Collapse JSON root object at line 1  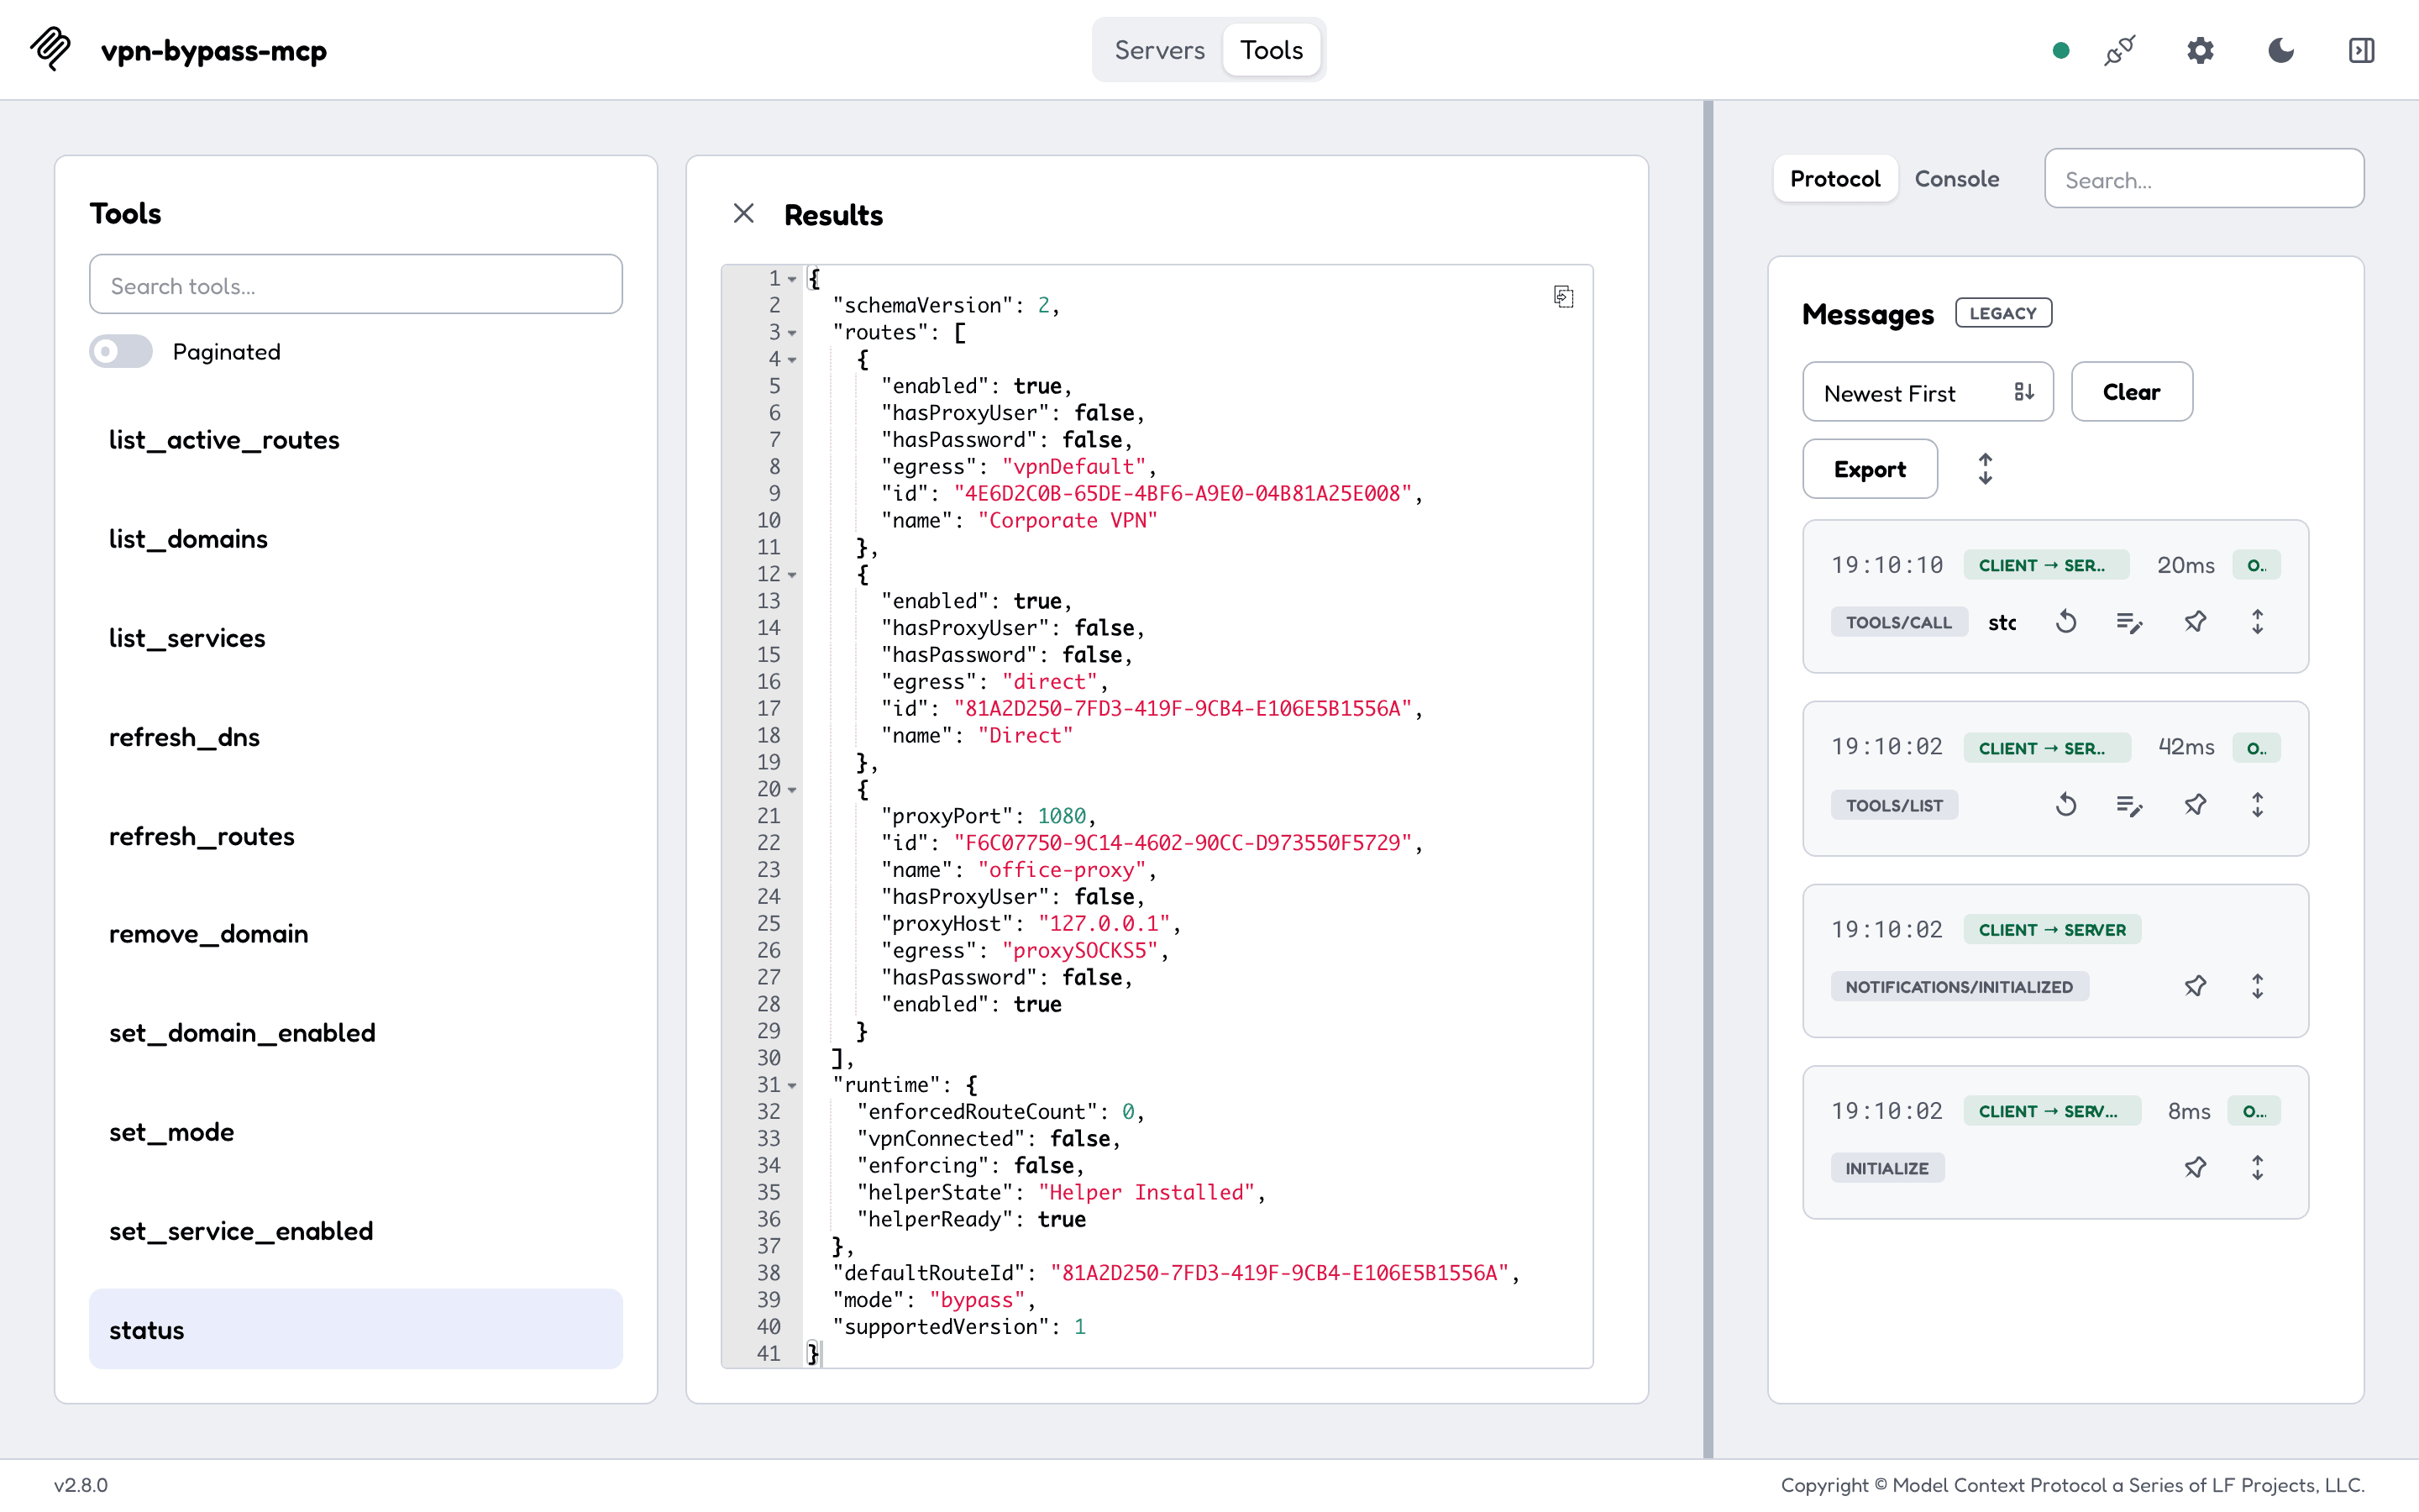click(x=792, y=279)
